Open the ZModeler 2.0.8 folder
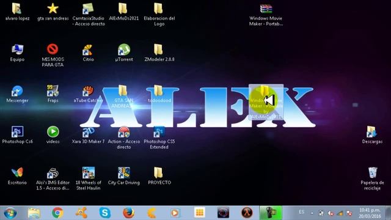The image size is (391, 220). coord(159,53)
